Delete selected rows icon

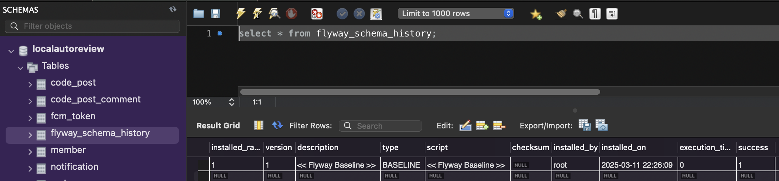point(499,126)
